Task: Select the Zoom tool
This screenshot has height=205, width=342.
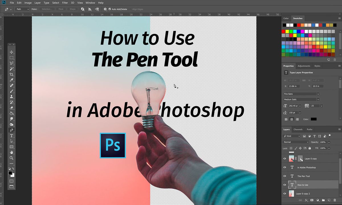Action: (12, 158)
